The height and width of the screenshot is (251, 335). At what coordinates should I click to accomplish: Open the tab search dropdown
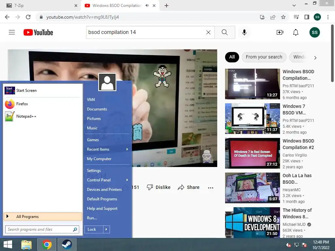point(294,6)
